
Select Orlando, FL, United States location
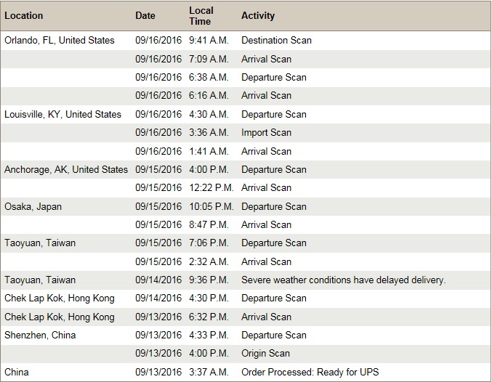tap(60, 40)
